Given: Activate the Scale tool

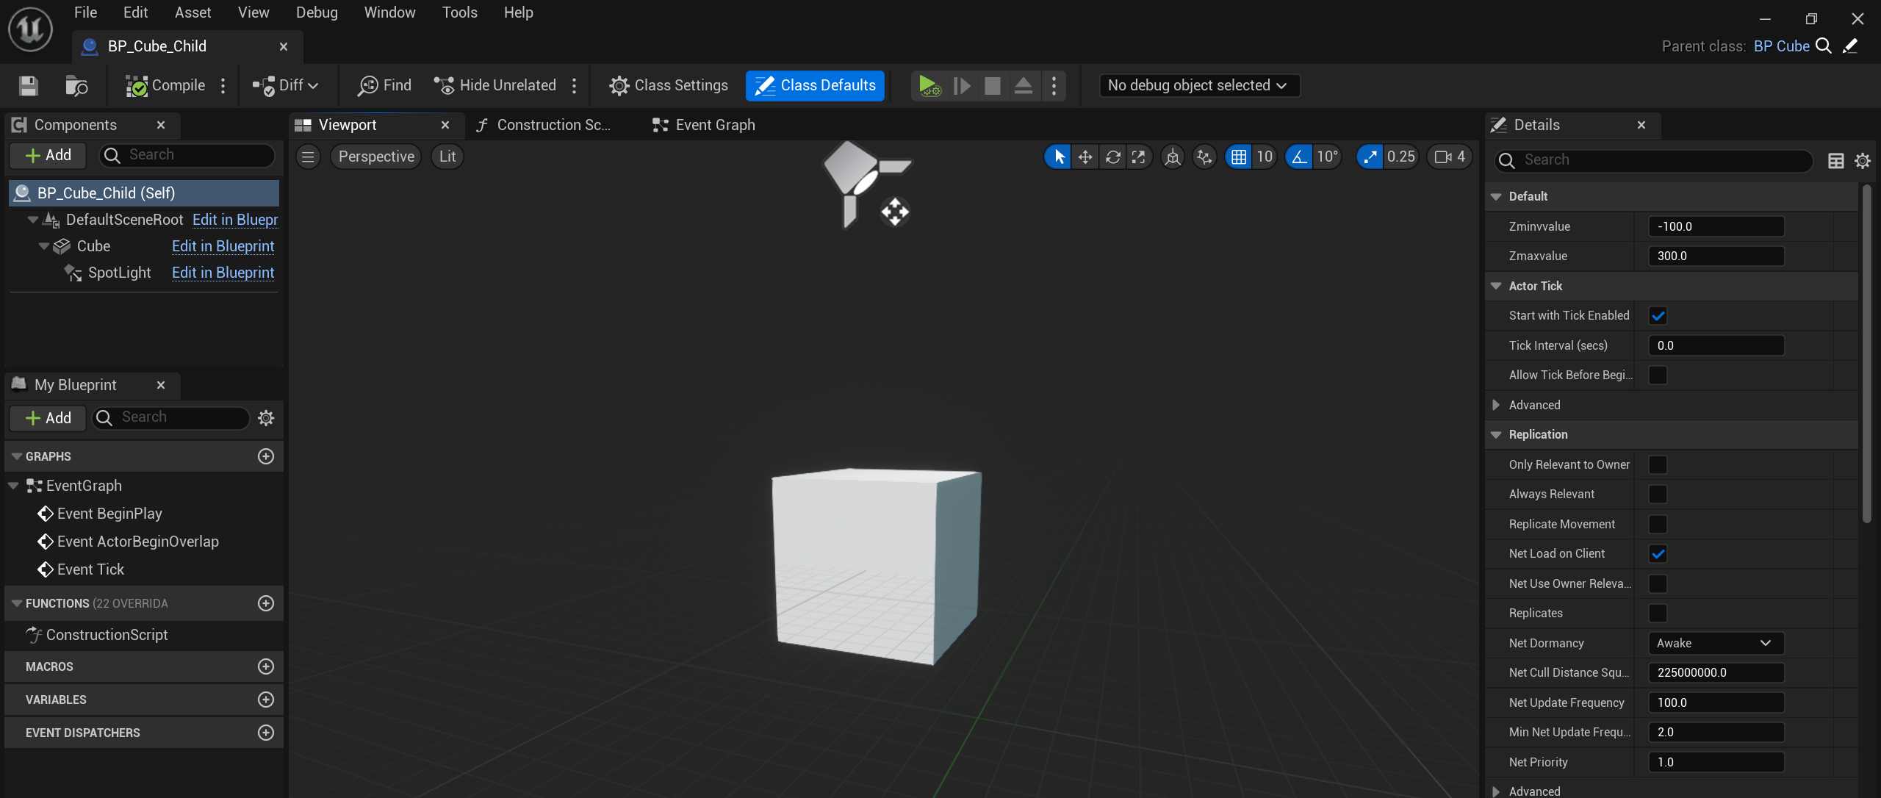Looking at the screenshot, I should pos(1139,157).
